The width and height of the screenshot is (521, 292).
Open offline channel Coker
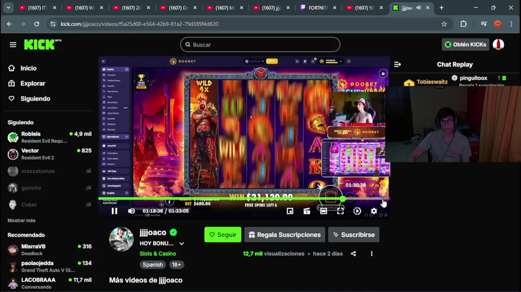point(50,204)
